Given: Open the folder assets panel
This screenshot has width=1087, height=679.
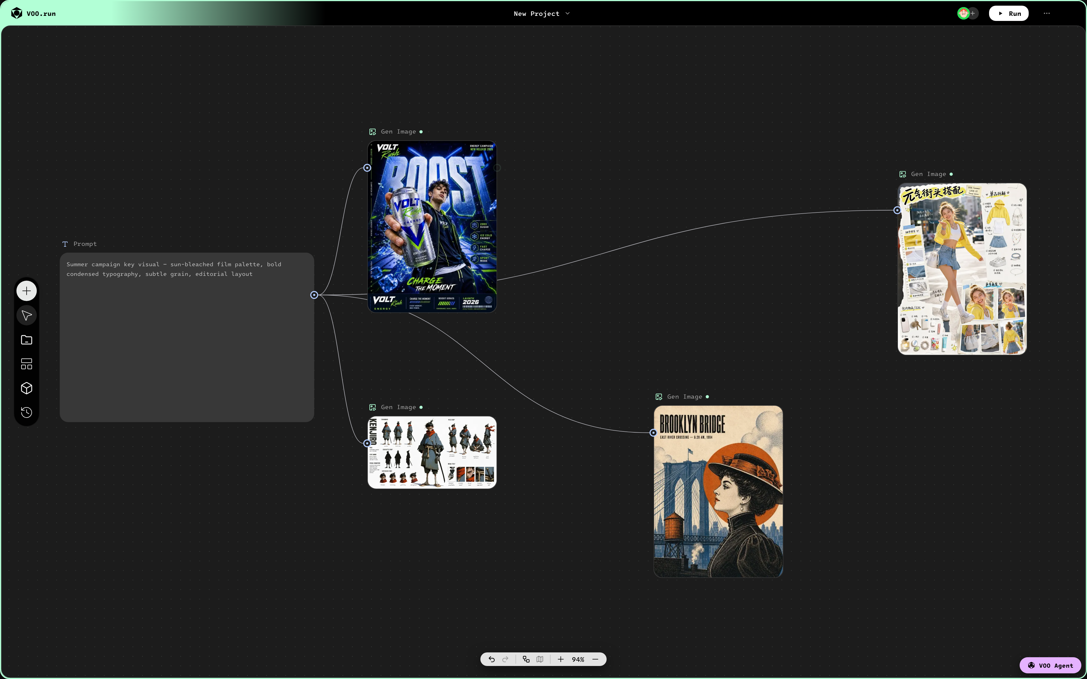Looking at the screenshot, I should (x=27, y=340).
